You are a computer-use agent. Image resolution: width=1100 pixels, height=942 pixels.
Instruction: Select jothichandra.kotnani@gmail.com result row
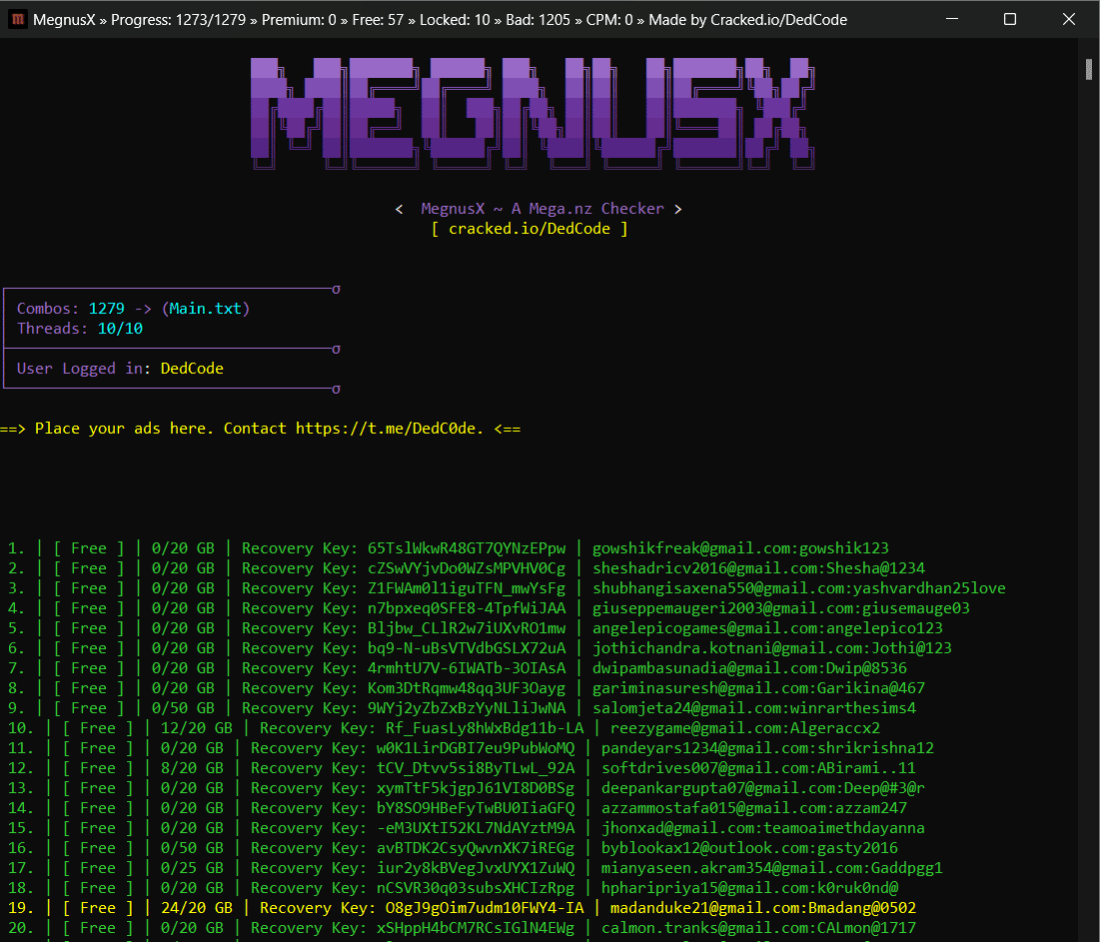click(480, 648)
